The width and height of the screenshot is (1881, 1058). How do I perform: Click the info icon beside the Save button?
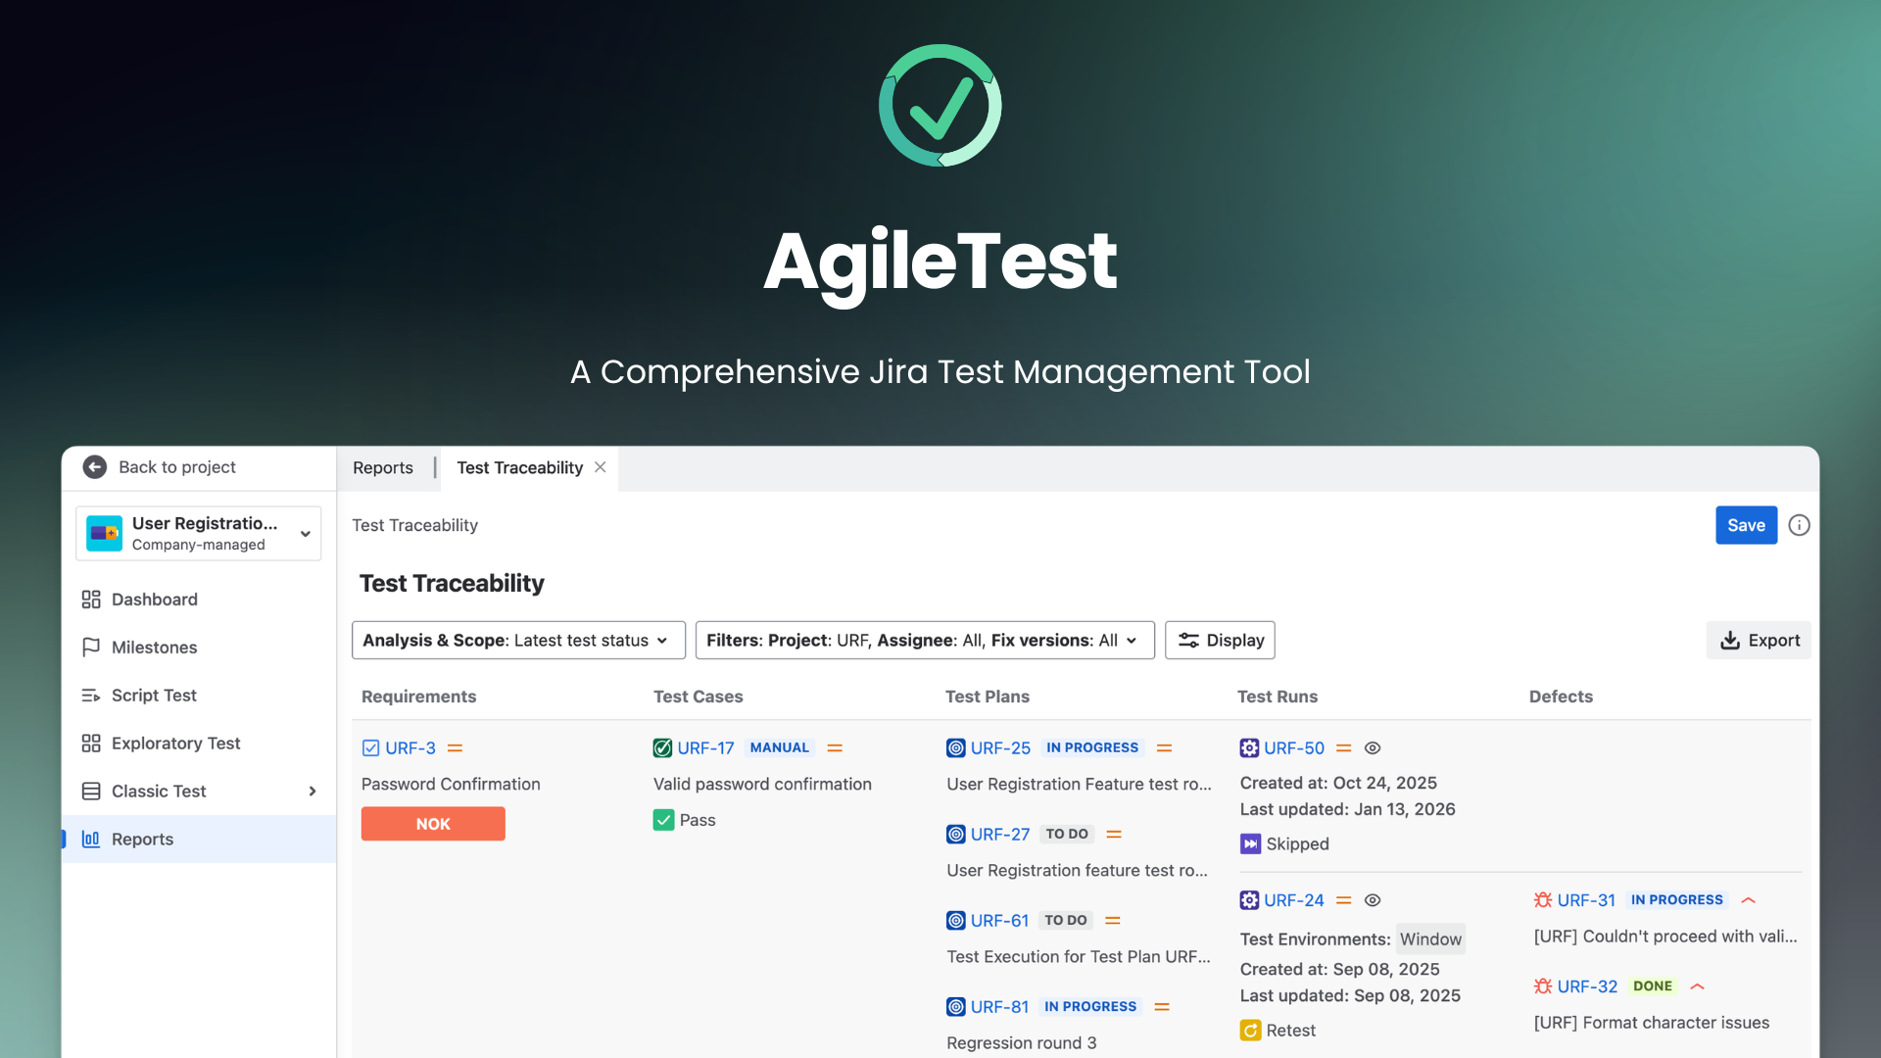[1799, 525]
